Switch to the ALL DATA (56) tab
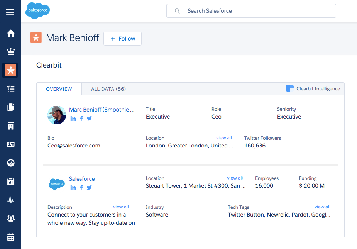 [x=108, y=88]
